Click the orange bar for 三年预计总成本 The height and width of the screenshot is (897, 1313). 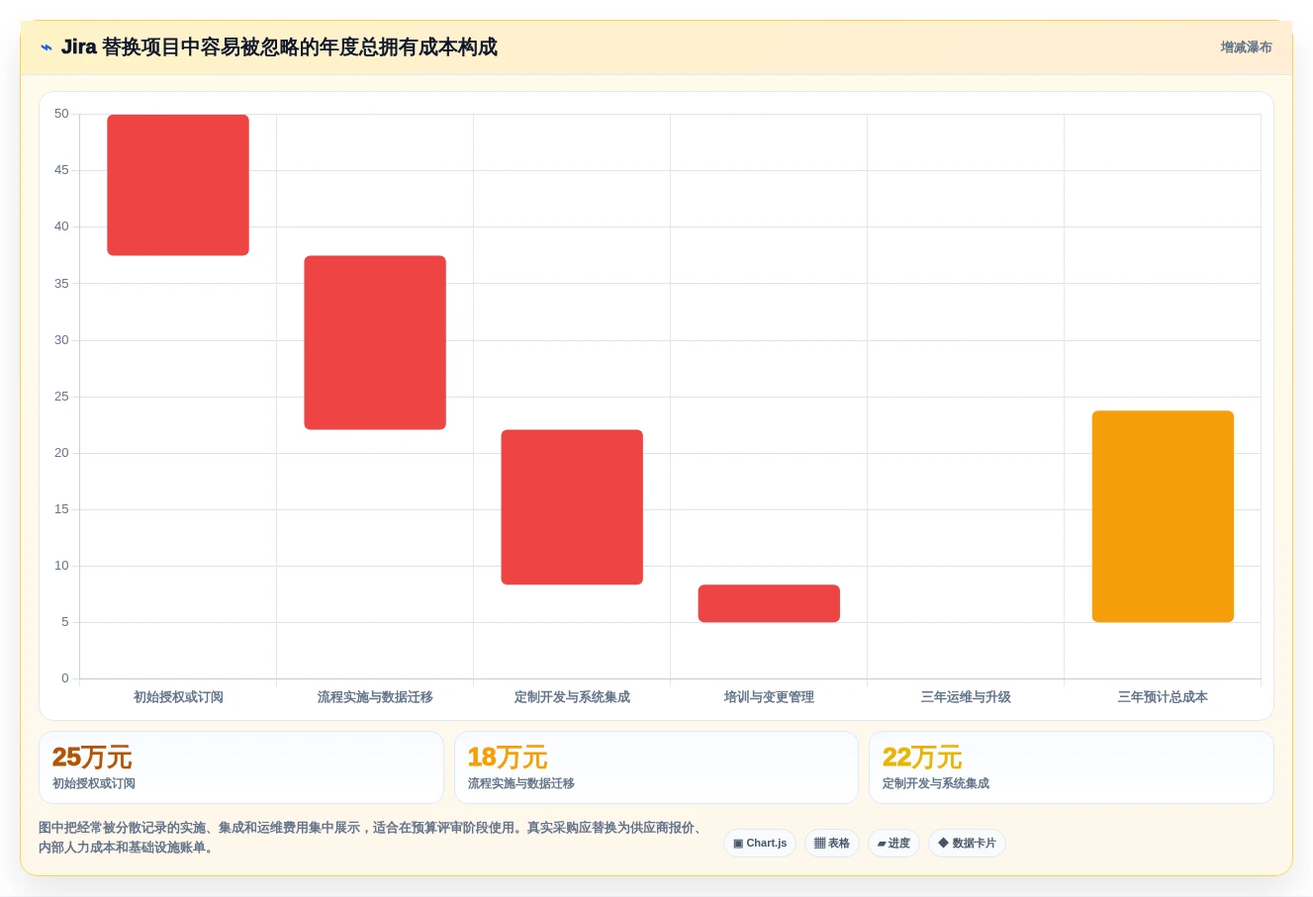click(1163, 516)
